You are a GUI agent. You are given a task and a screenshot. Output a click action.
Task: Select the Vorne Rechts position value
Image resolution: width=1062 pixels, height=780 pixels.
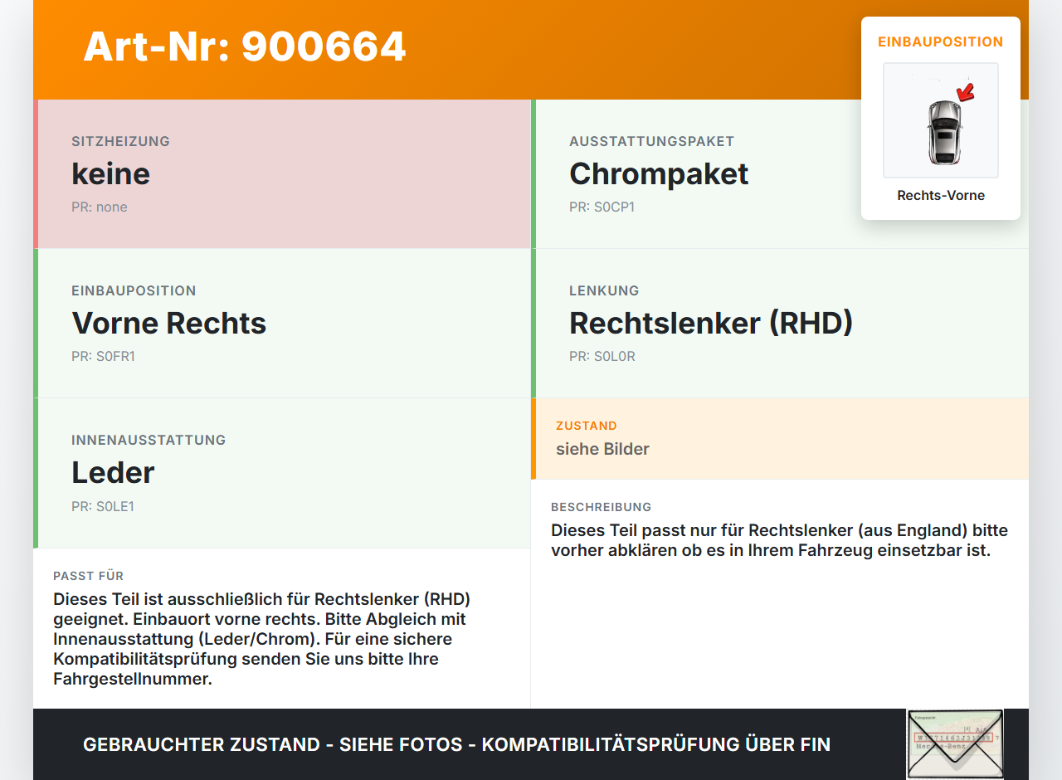coord(169,323)
